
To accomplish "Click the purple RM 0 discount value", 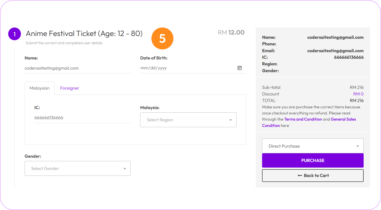I will [x=358, y=94].
